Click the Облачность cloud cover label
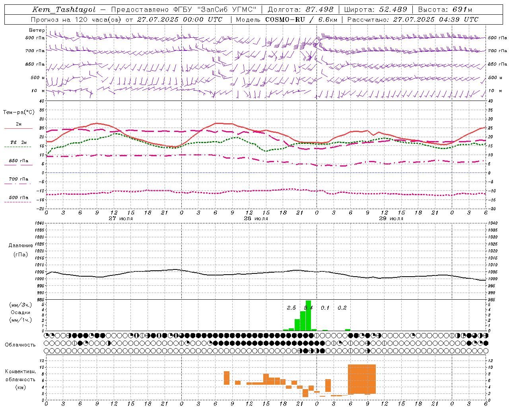Image resolution: width=509 pixels, height=407 pixels. coord(20,345)
